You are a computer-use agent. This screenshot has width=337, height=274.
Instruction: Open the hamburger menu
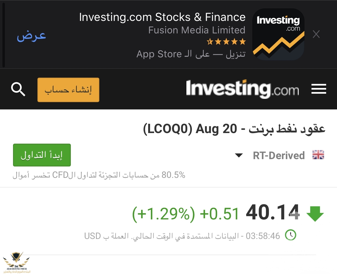[319, 89]
